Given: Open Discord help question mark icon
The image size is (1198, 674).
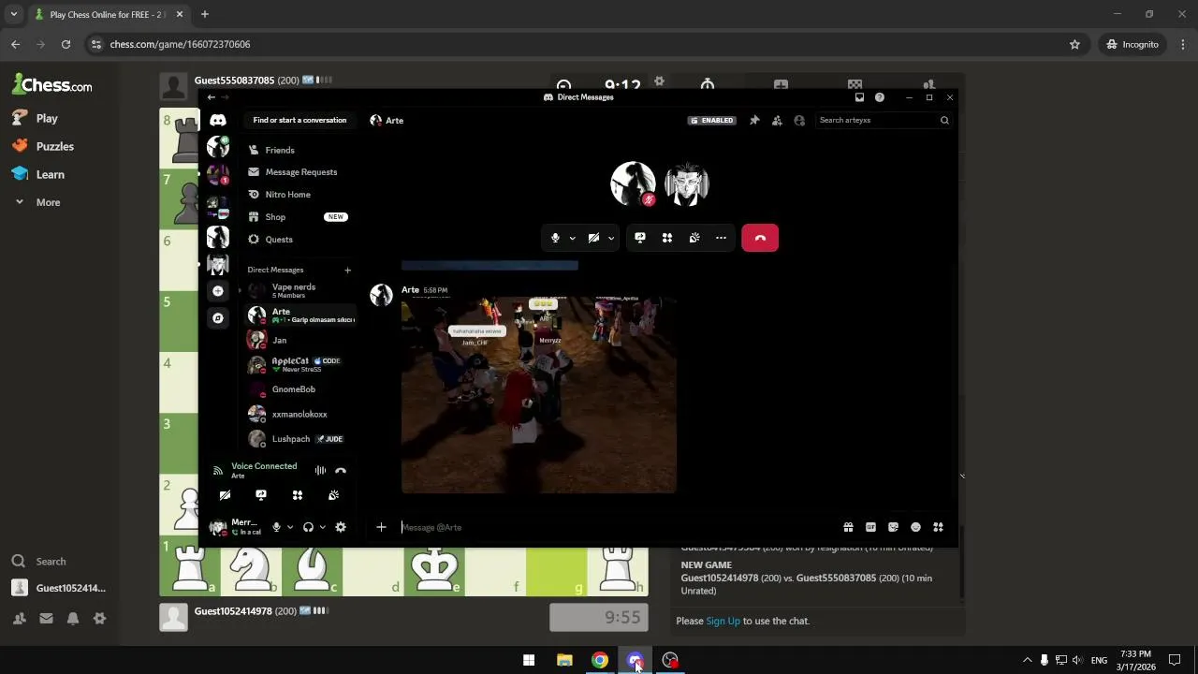Looking at the screenshot, I should (880, 97).
